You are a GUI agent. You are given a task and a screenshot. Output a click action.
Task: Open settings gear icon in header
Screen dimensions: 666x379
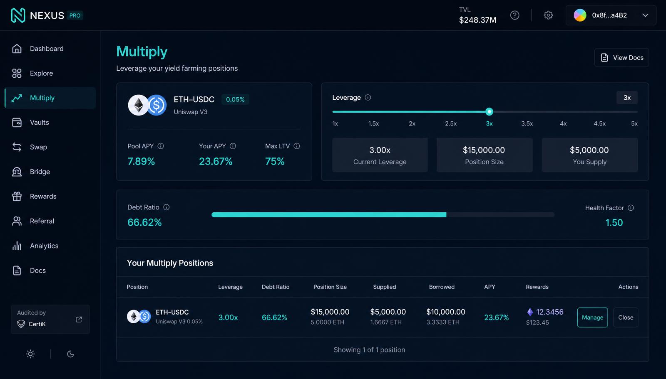pos(548,15)
